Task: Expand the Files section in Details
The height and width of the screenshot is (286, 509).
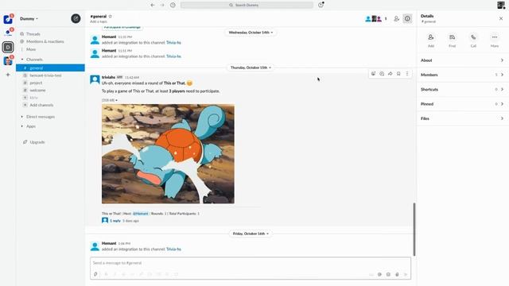Action: point(462,118)
